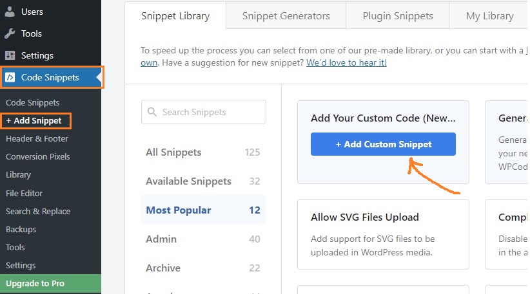Open Library in the sidebar submenu

click(x=18, y=174)
